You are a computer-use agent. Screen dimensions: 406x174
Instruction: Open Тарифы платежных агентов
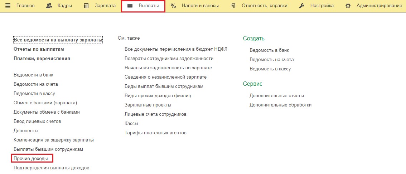click(x=155, y=133)
